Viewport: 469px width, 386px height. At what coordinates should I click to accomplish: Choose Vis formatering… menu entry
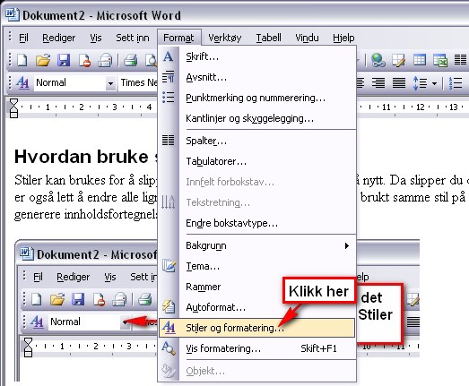coord(257,348)
